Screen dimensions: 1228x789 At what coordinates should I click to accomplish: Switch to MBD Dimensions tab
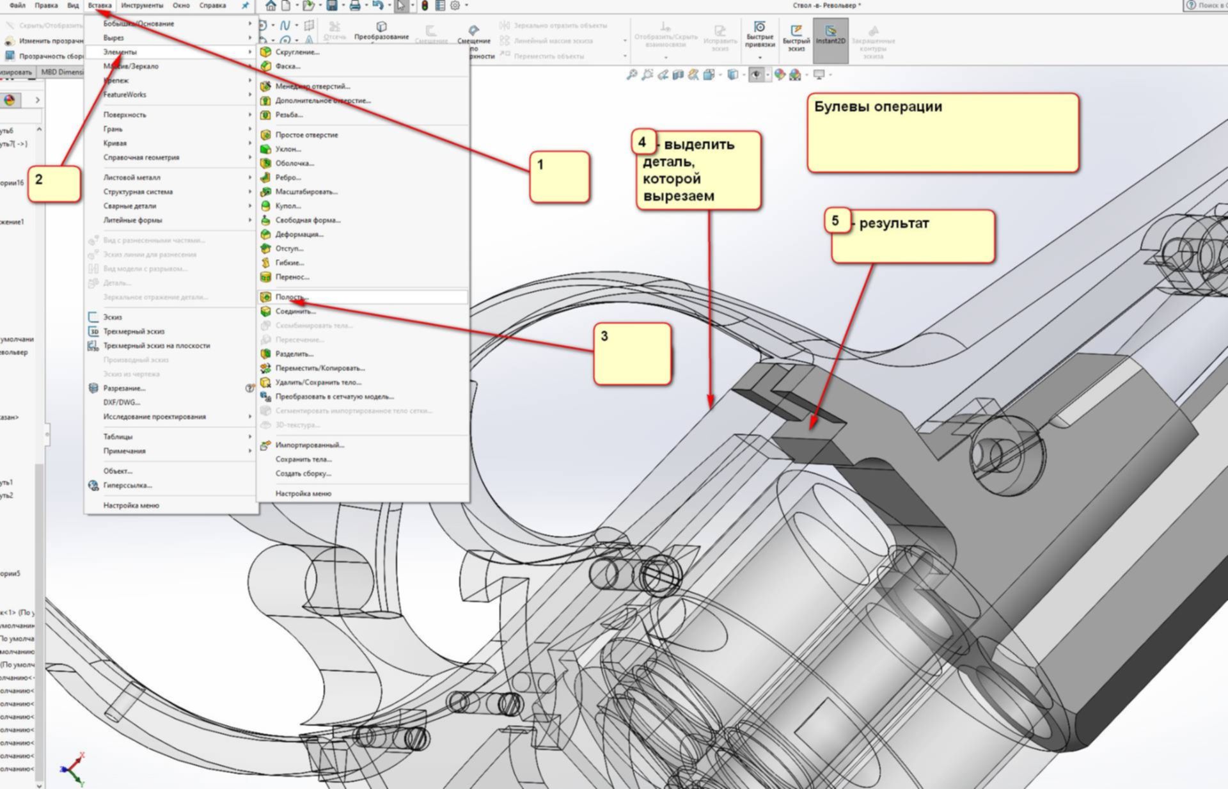click(61, 72)
